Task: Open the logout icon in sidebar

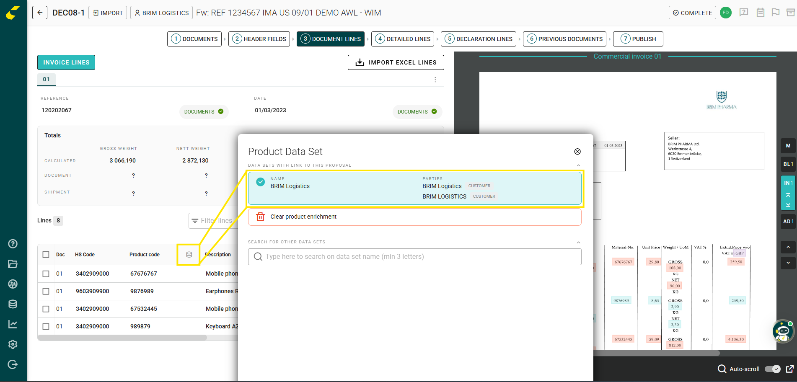Action: pos(13,364)
